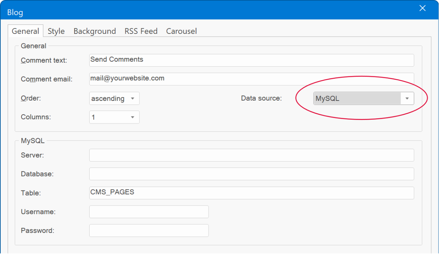Click the 'Data source:' label text
Screen dimensions: 439x254
tap(261, 98)
